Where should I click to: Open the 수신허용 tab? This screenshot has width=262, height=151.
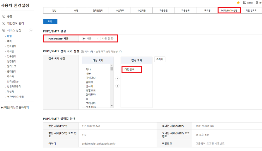[142, 10]
